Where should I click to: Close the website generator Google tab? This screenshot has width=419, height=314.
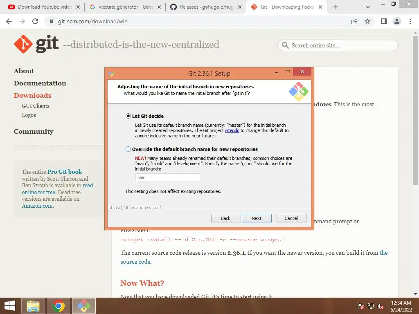click(159, 7)
